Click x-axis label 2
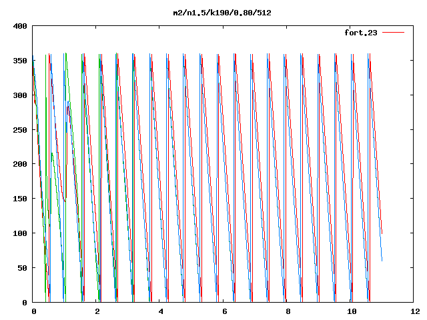Viewport: 427px width, 320px height. 97,311
